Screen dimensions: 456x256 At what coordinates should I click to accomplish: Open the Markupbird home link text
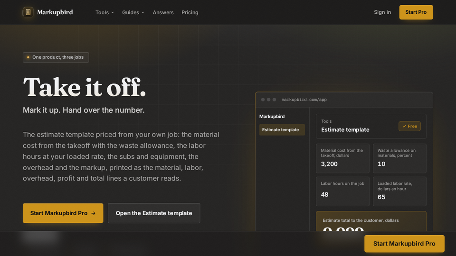55,12
